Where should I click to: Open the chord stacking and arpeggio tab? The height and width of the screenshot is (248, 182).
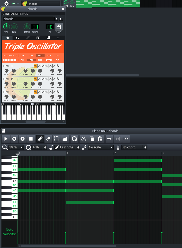click(x=28, y=38)
